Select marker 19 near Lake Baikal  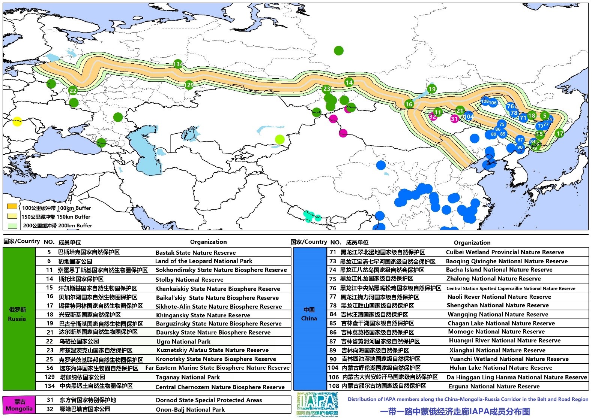point(432,89)
